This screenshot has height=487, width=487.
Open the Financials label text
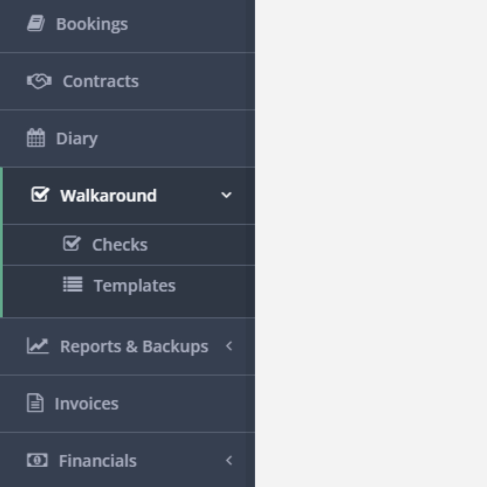[x=98, y=461]
